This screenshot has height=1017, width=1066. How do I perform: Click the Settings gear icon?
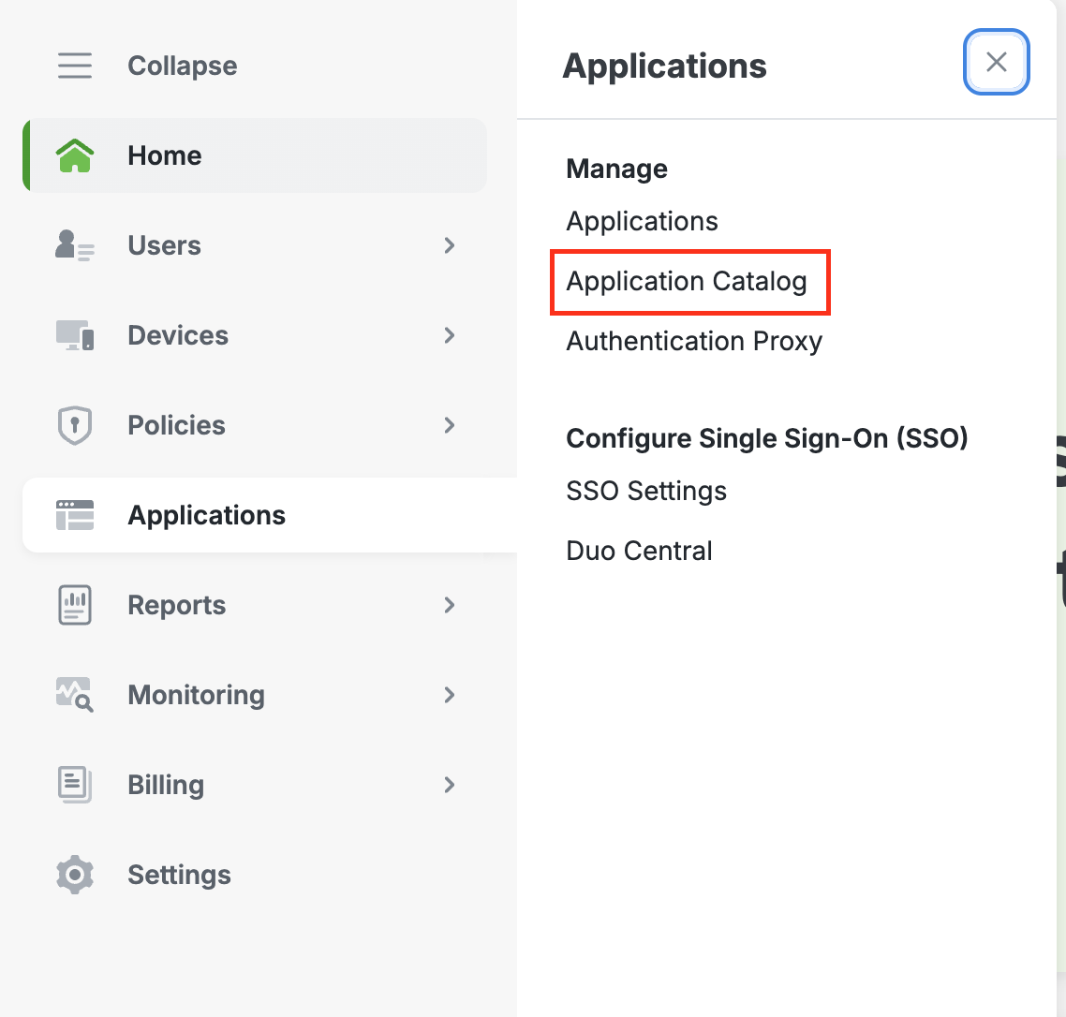(x=75, y=875)
